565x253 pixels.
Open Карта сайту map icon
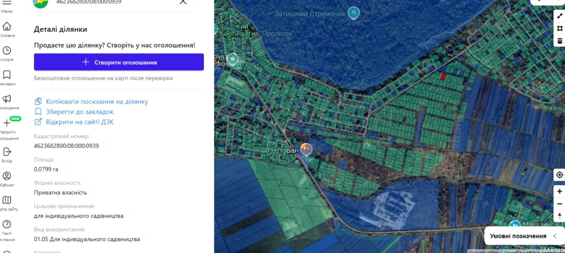(x=7, y=200)
